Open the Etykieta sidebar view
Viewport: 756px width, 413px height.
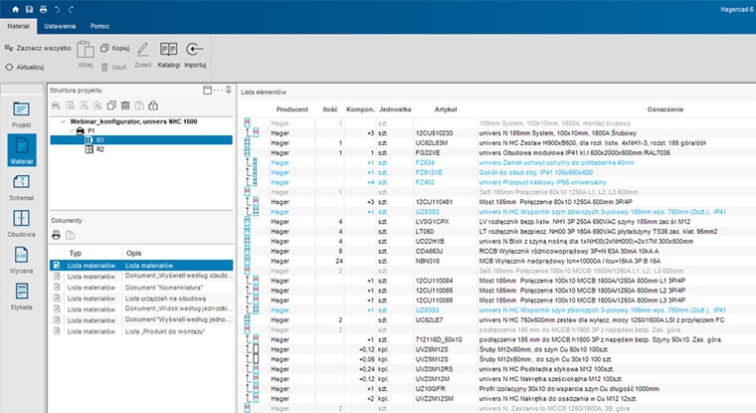(x=21, y=295)
